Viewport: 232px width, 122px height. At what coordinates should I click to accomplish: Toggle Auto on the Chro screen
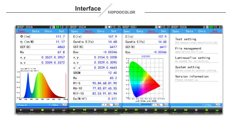coord(166,105)
